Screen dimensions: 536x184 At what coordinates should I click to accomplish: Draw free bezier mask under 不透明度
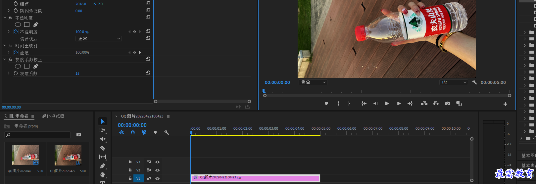click(36, 24)
